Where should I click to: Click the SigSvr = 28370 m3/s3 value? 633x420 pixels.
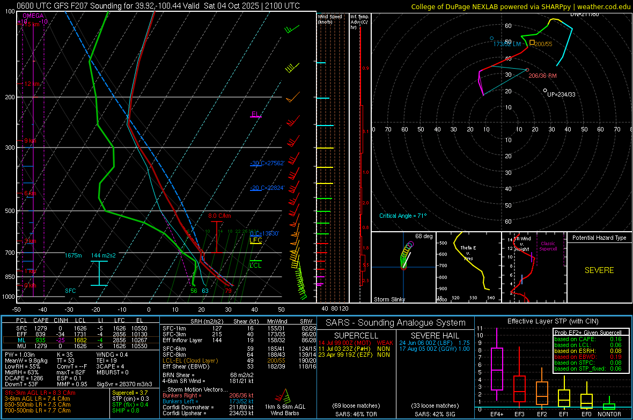(x=124, y=384)
